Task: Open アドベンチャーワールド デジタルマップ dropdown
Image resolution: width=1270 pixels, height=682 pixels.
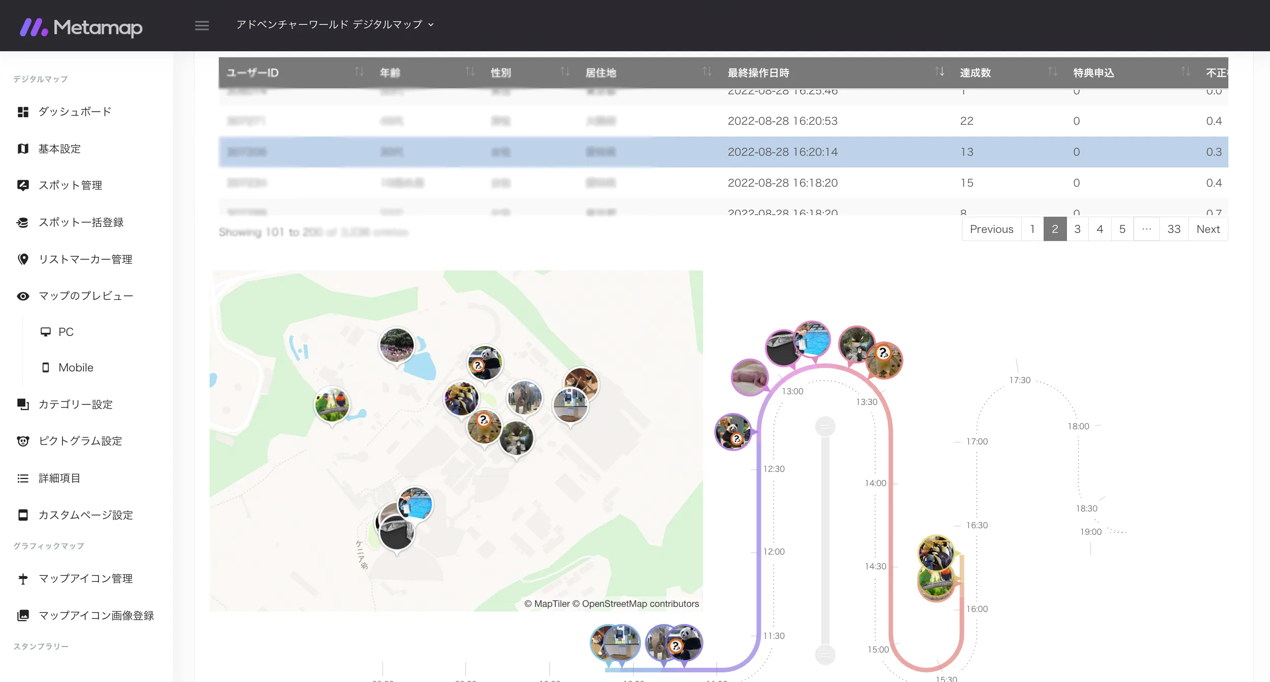Action: click(x=335, y=24)
